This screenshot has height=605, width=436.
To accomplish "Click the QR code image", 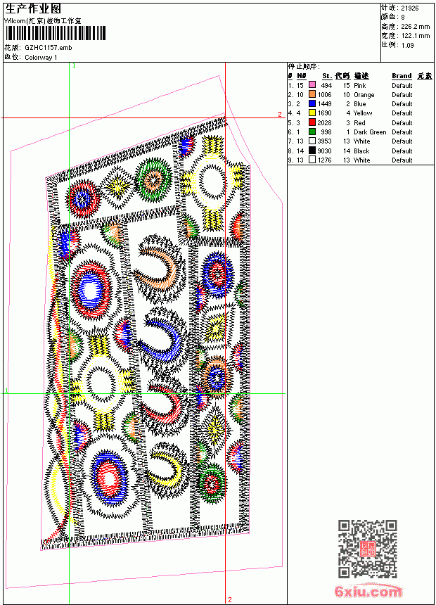I will click(368, 549).
